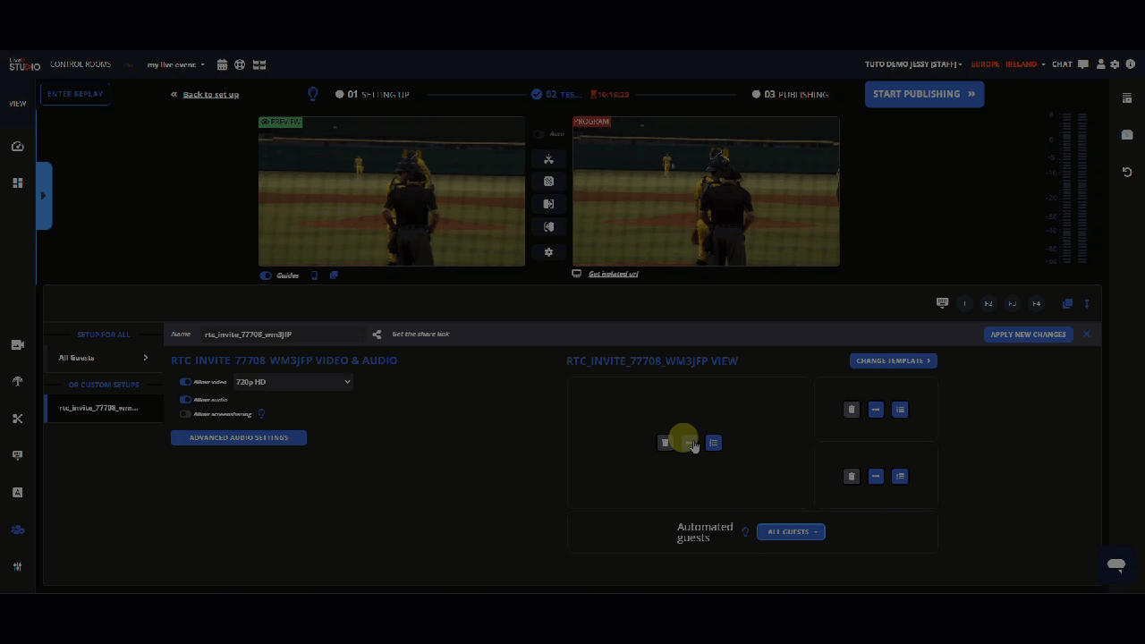Click the share icon beside Get the share link

pyautogui.click(x=377, y=335)
